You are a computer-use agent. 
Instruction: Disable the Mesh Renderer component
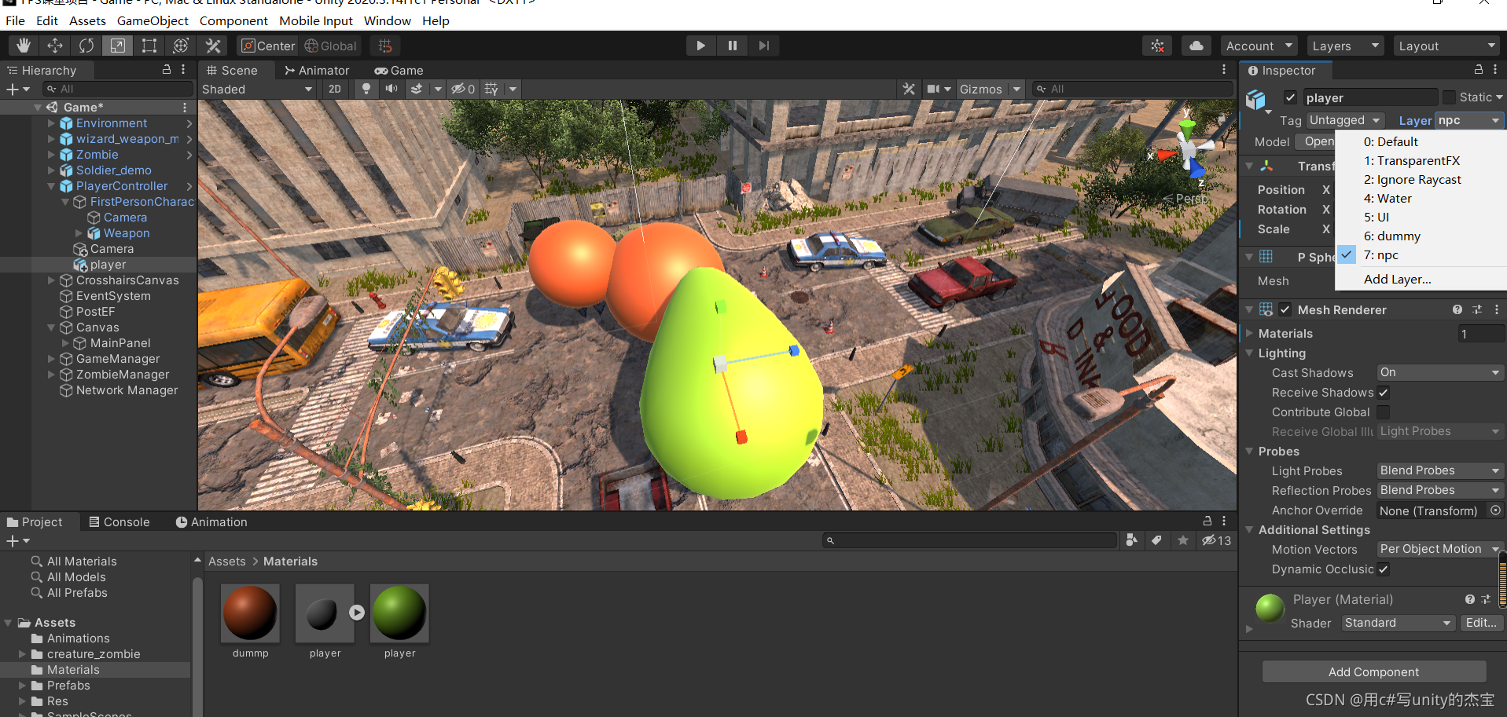point(1285,309)
